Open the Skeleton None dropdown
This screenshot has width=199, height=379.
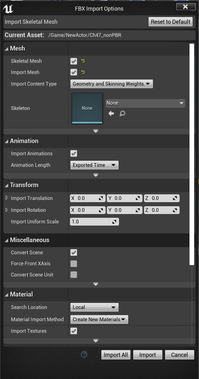(x=145, y=103)
